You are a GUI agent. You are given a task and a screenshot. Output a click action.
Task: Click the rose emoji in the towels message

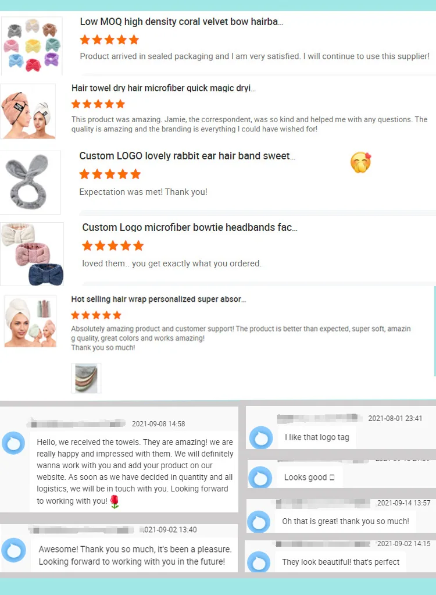click(x=115, y=502)
